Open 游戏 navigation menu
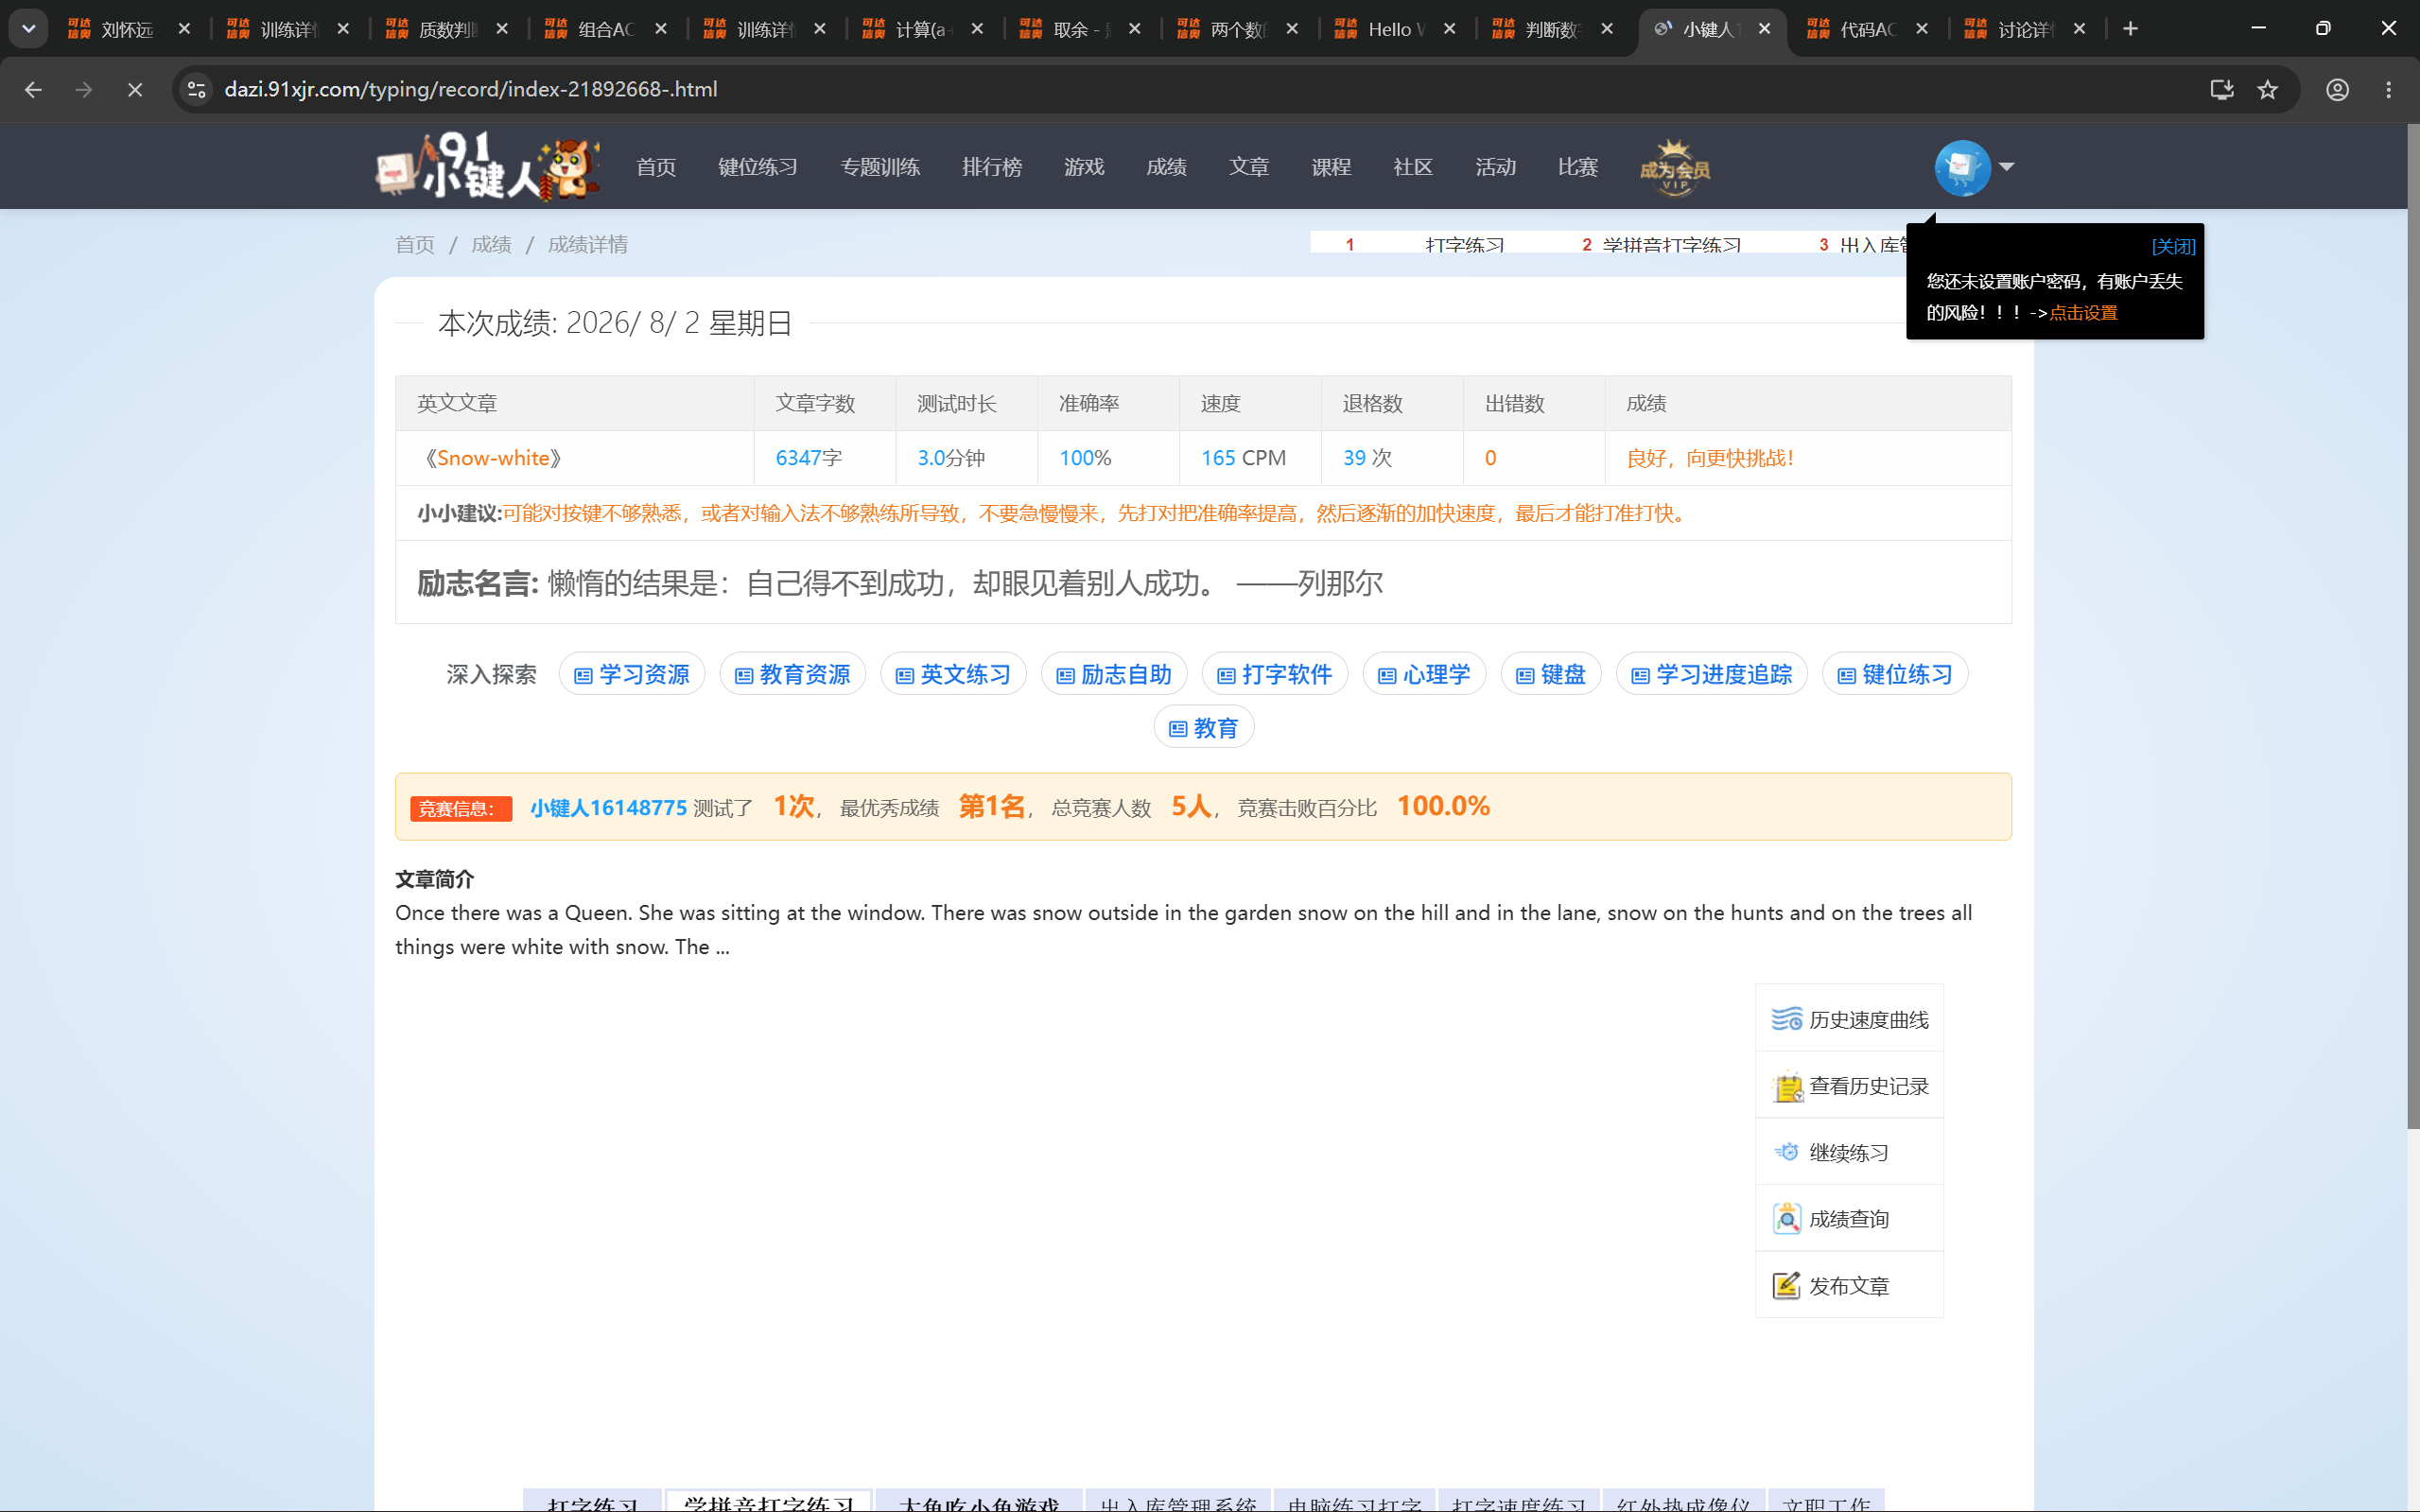This screenshot has height=1512, width=2420. (1084, 167)
